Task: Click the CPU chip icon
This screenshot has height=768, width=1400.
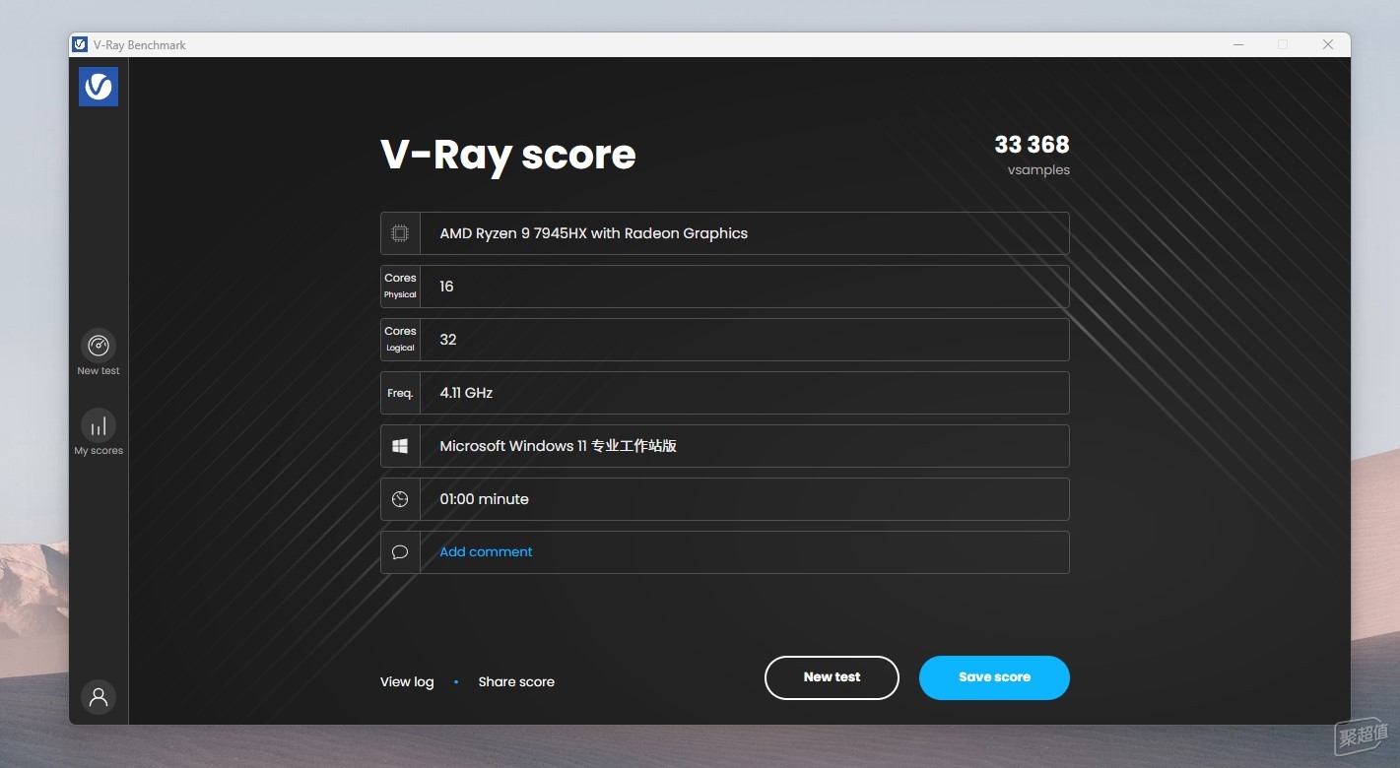Action: [400, 233]
